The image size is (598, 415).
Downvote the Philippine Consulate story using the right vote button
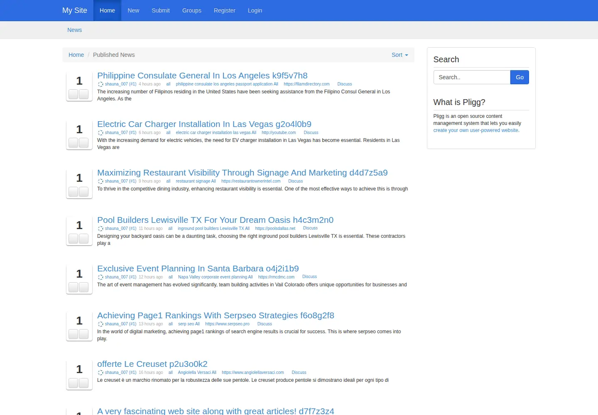(x=84, y=94)
